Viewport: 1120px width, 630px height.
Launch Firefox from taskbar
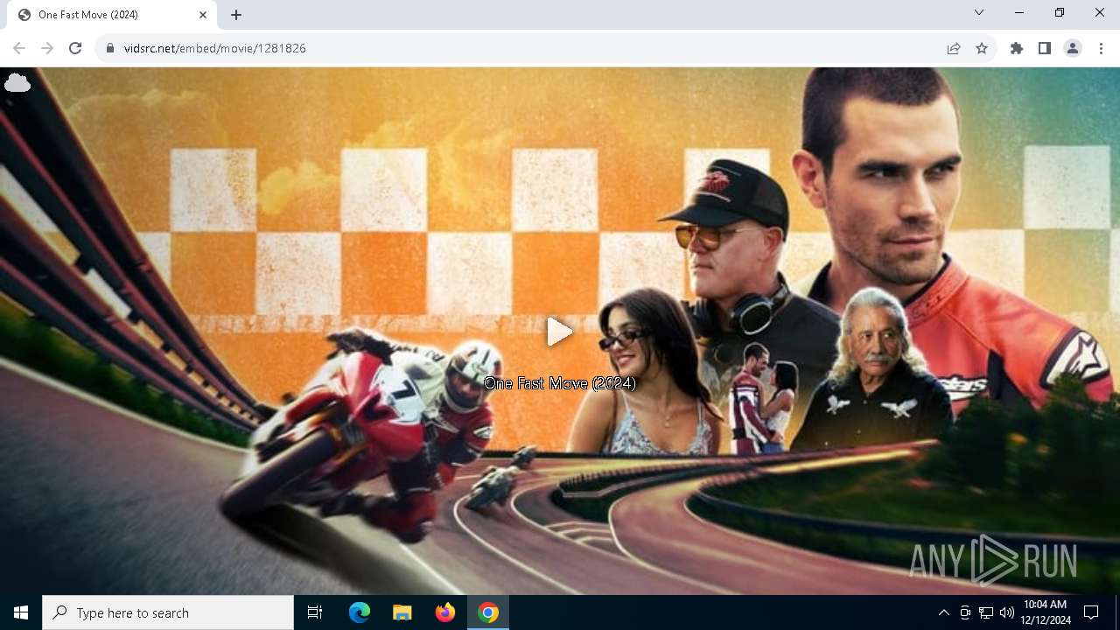445,612
